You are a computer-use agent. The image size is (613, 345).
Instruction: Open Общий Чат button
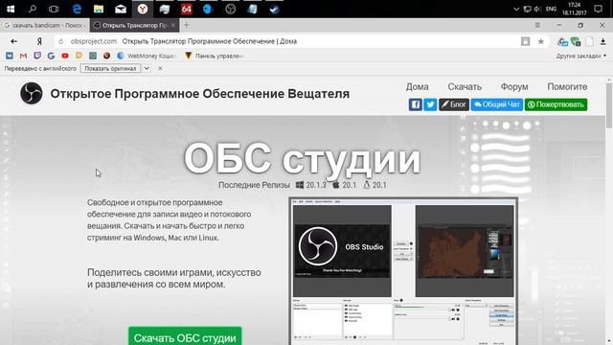496,104
